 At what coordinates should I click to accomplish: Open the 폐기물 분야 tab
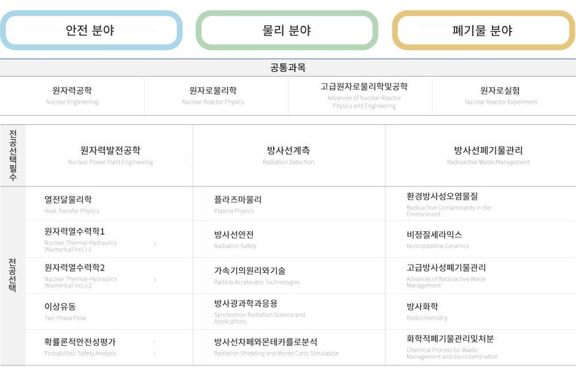click(x=483, y=30)
